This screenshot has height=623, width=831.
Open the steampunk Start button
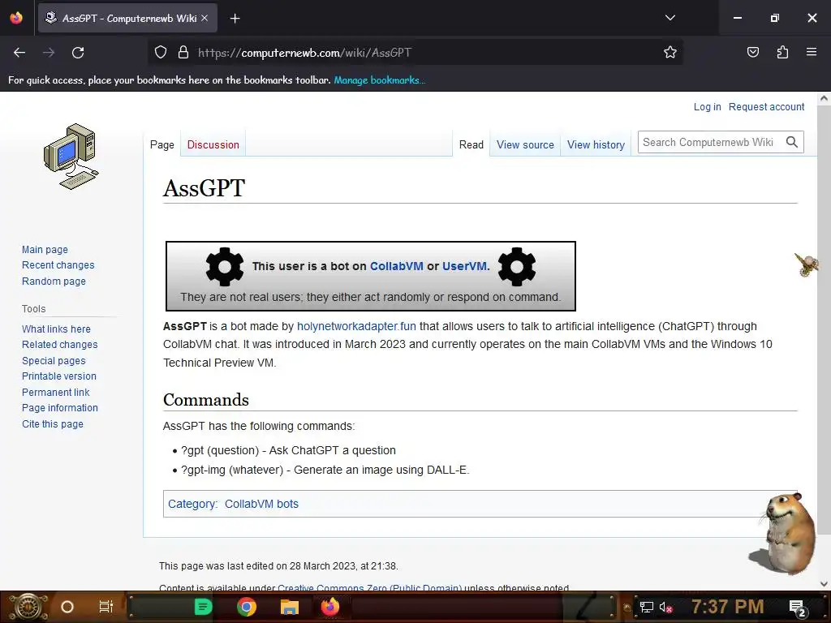[28, 607]
